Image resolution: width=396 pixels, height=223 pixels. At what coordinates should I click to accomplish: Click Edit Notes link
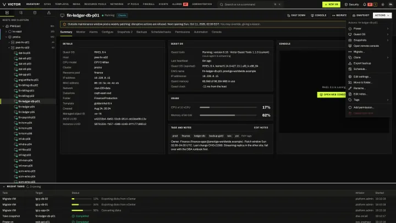pyautogui.click(x=261, y=128)
